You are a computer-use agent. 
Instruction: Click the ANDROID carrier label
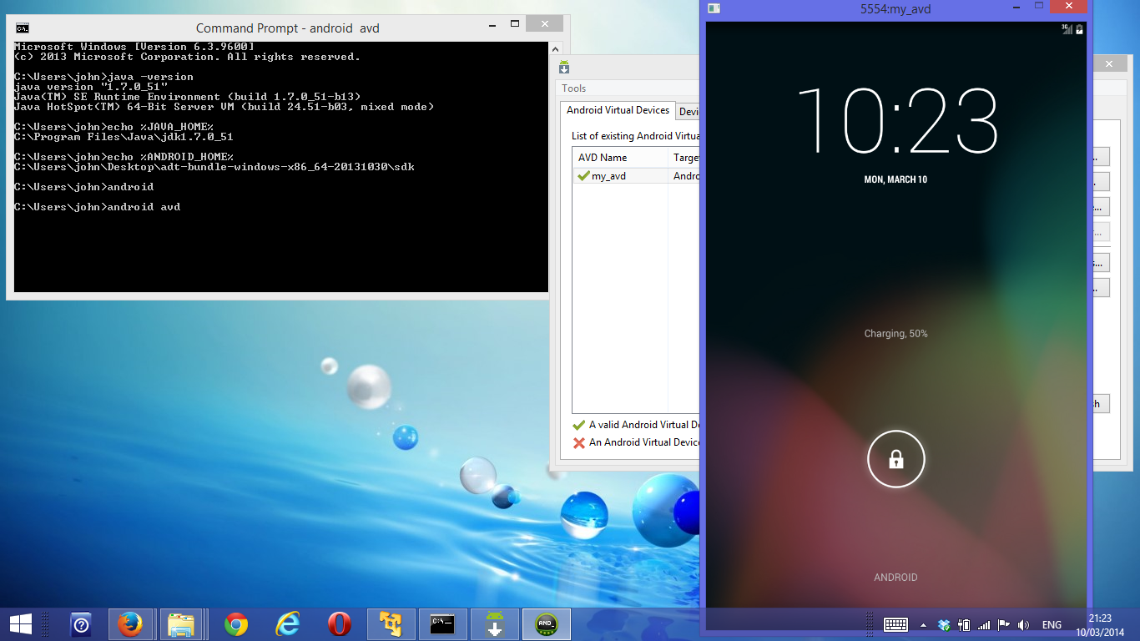click(895, 578)
